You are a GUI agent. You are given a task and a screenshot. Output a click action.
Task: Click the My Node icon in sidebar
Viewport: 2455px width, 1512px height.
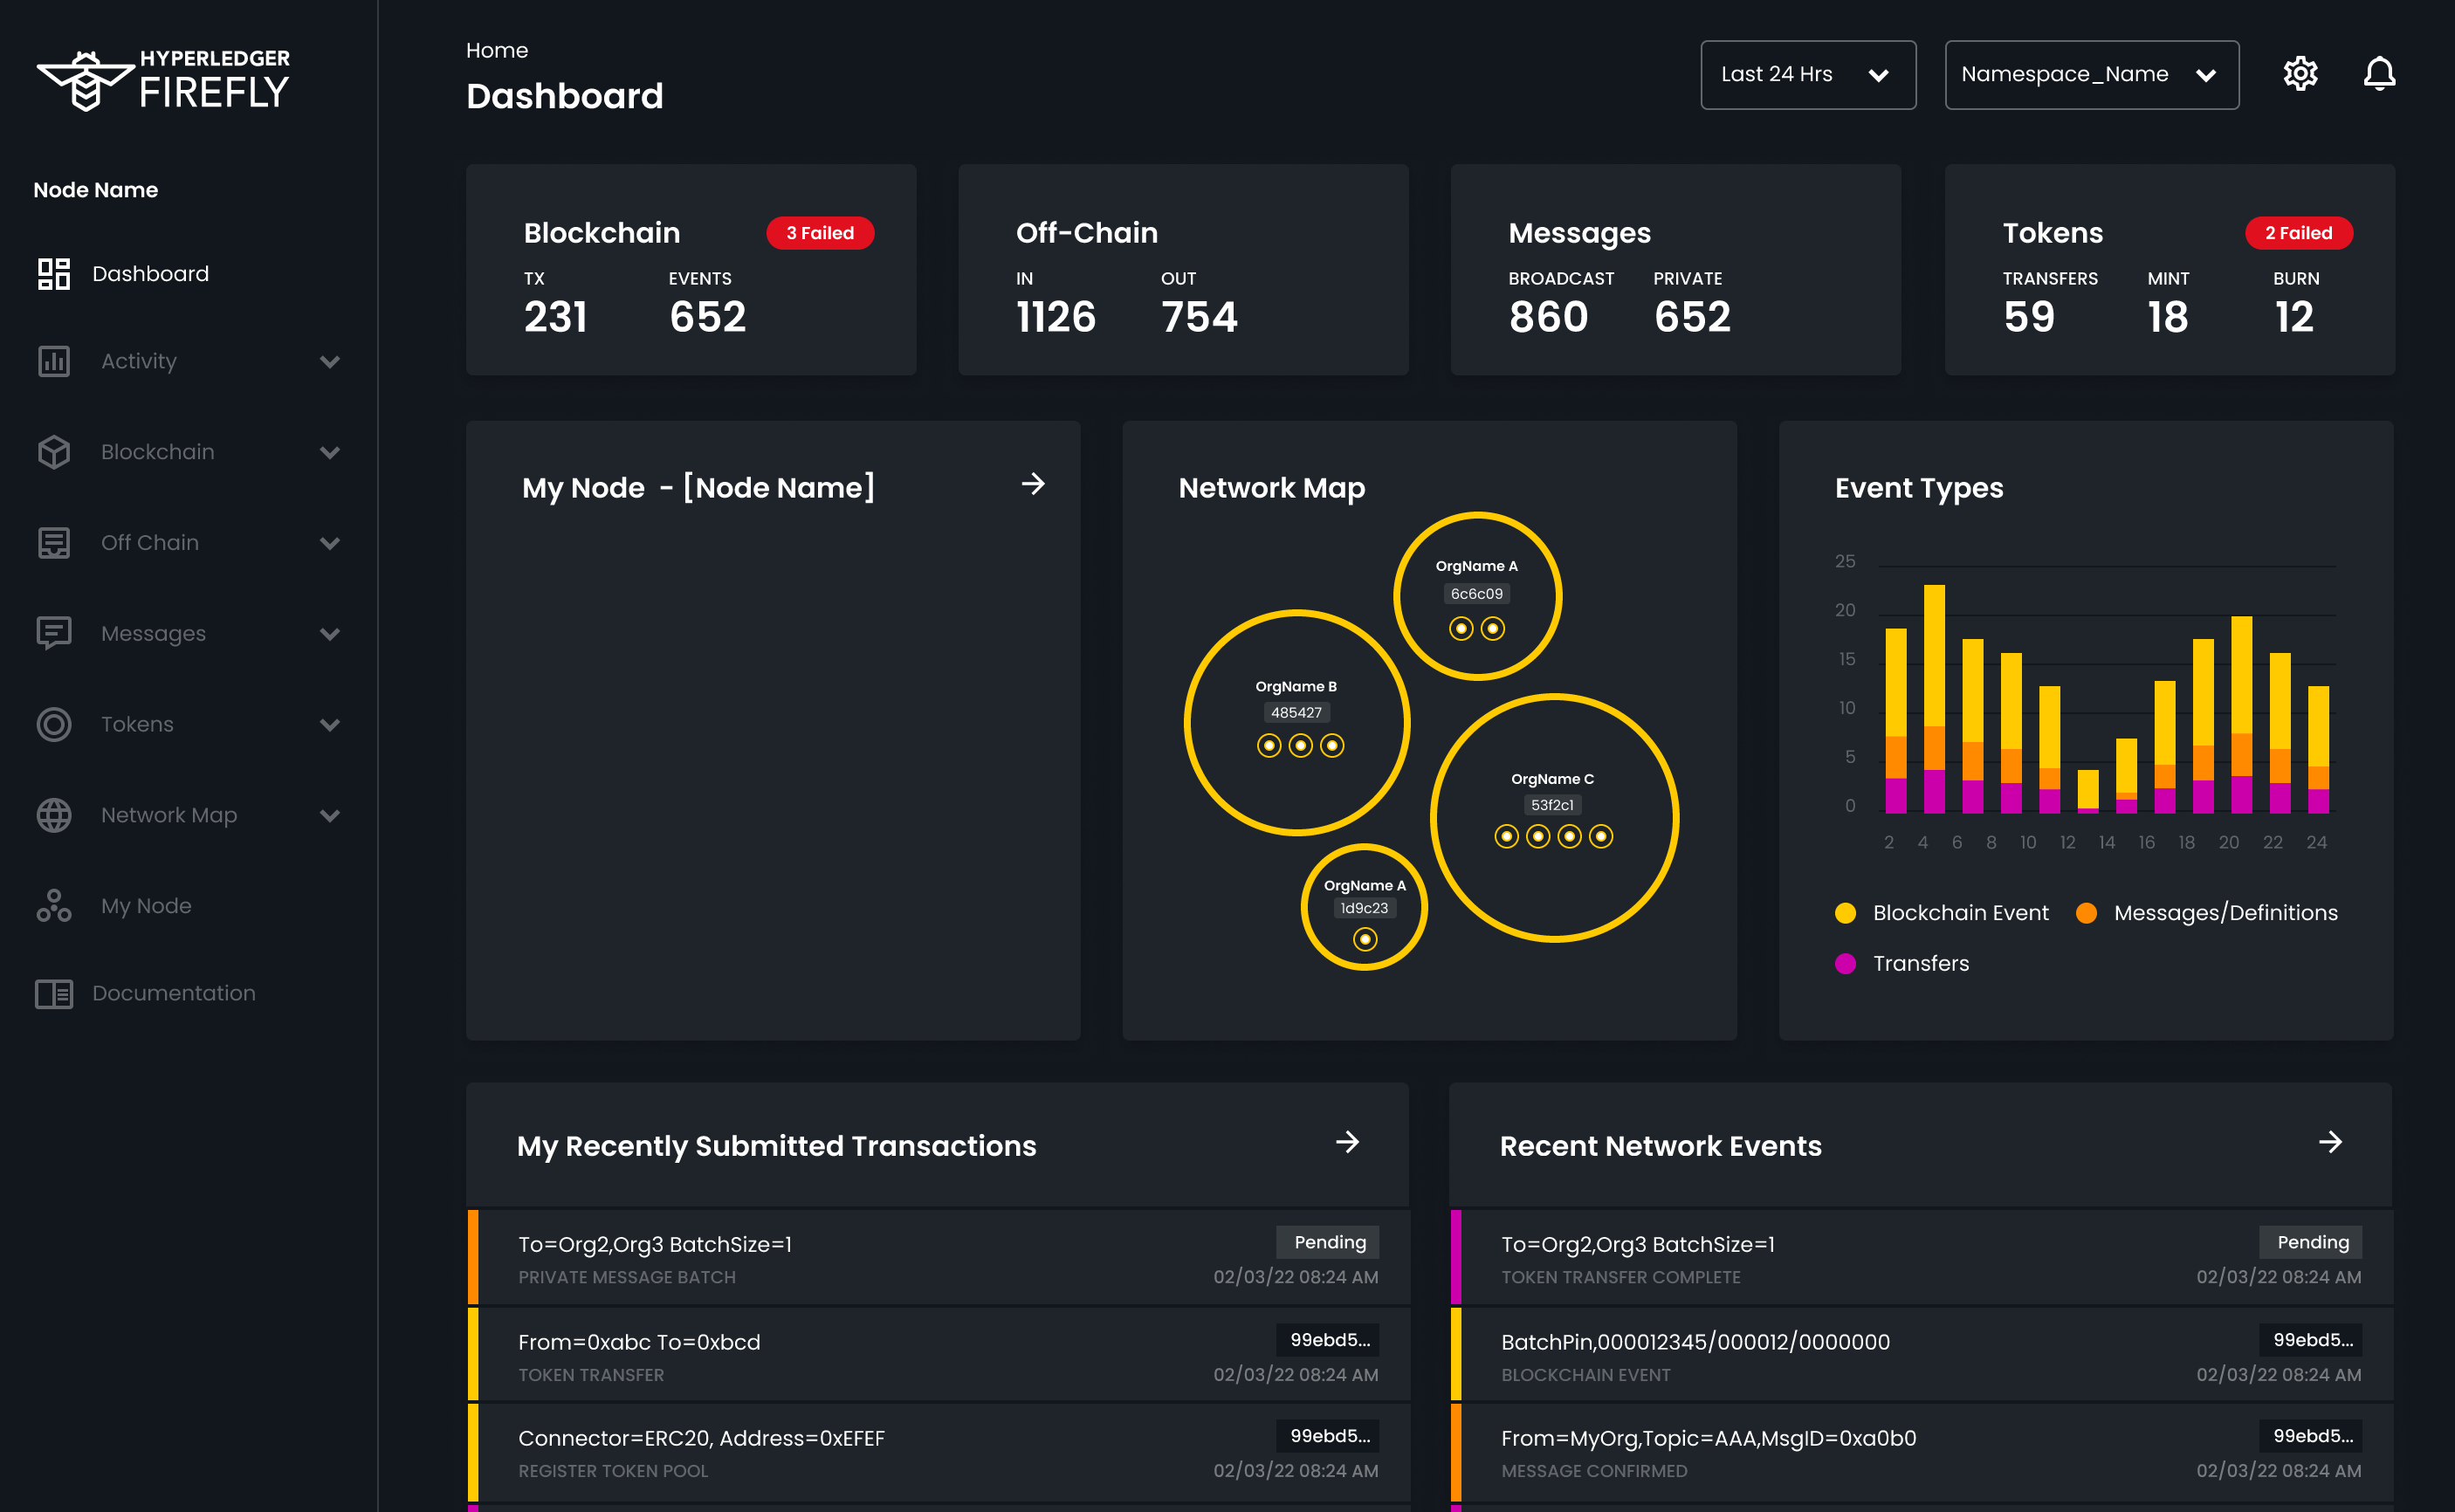[53, 905]
